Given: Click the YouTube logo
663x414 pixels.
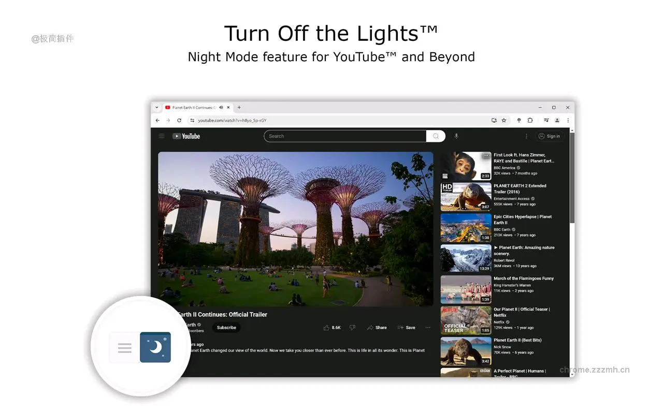Looking at the screenshot, I should [186, 136].
